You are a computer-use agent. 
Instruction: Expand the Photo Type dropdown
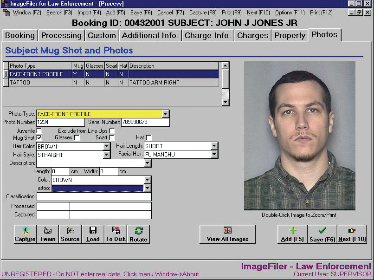(x=166, y=114)
